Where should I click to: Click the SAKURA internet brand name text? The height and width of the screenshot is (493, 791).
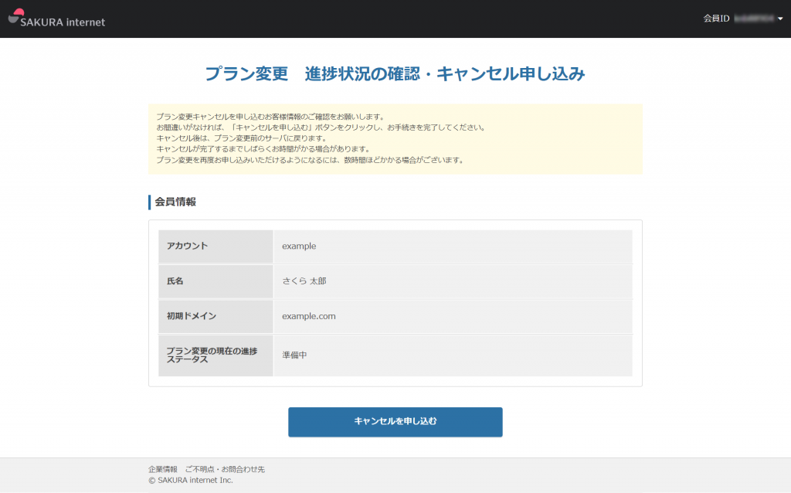[63, 22]
